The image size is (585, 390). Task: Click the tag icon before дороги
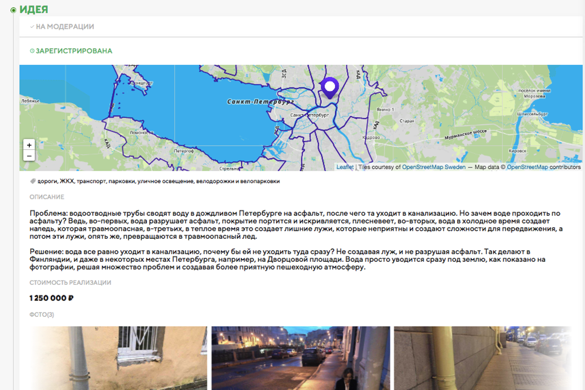33,181
